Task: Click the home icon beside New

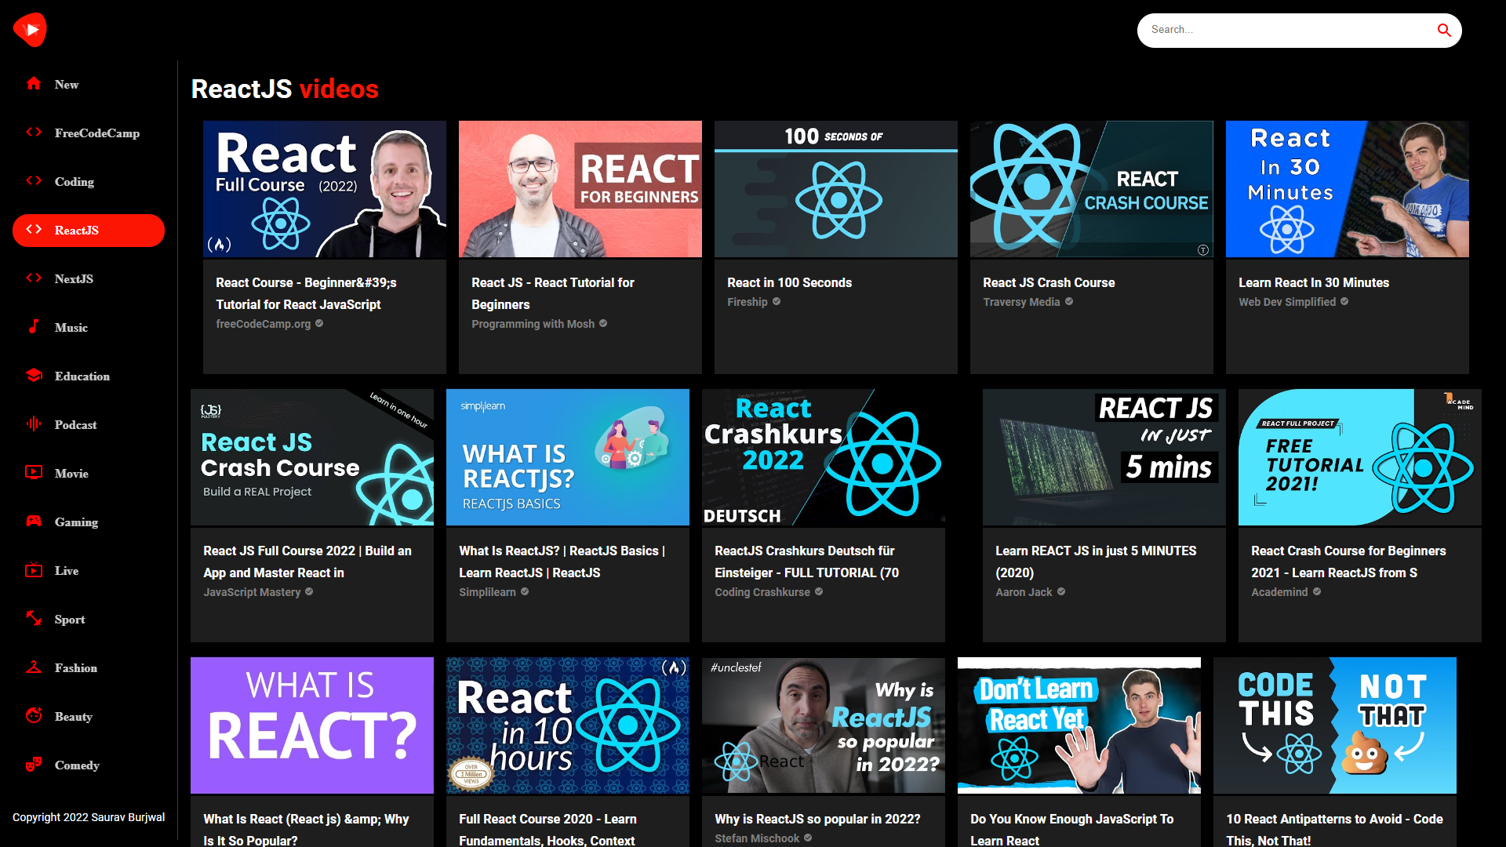Action: pos(34,84)
